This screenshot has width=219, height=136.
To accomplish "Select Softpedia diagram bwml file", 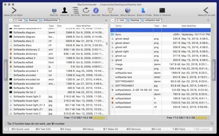I will (x=57, y=32).
